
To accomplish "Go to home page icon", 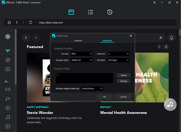I will pos(9,22).
